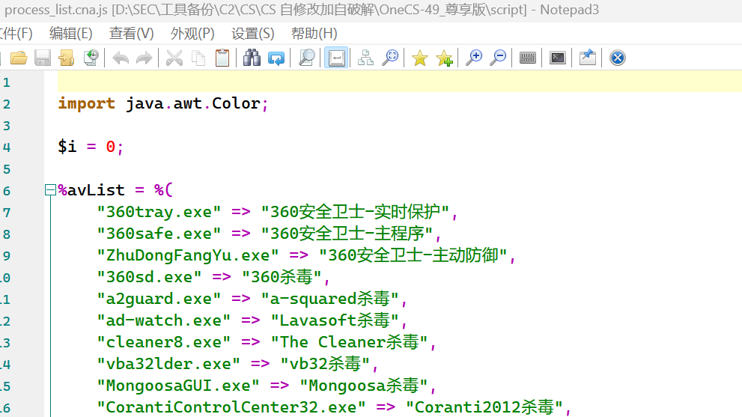Click the Redo arrow
The height and width of the screenshot is (417, 742).
[145, 58]
